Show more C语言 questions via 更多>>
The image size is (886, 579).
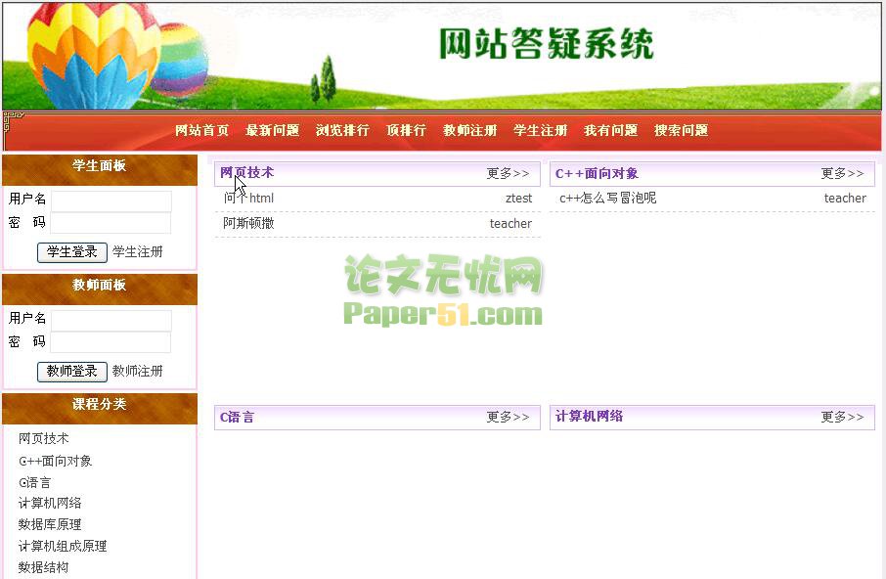pyautogui.click(x=508, y=417)
